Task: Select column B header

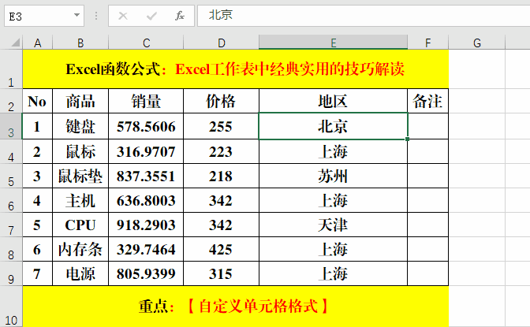Action: 80,43
